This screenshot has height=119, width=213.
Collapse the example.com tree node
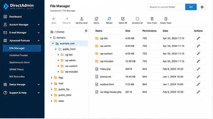tap(53, 43)
